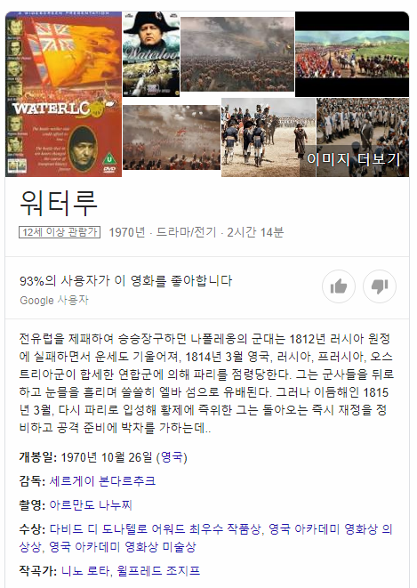Open director link 세르게이 본다르추크
Viewport: 417px width, 588px height.
click(x=102, y=480)
